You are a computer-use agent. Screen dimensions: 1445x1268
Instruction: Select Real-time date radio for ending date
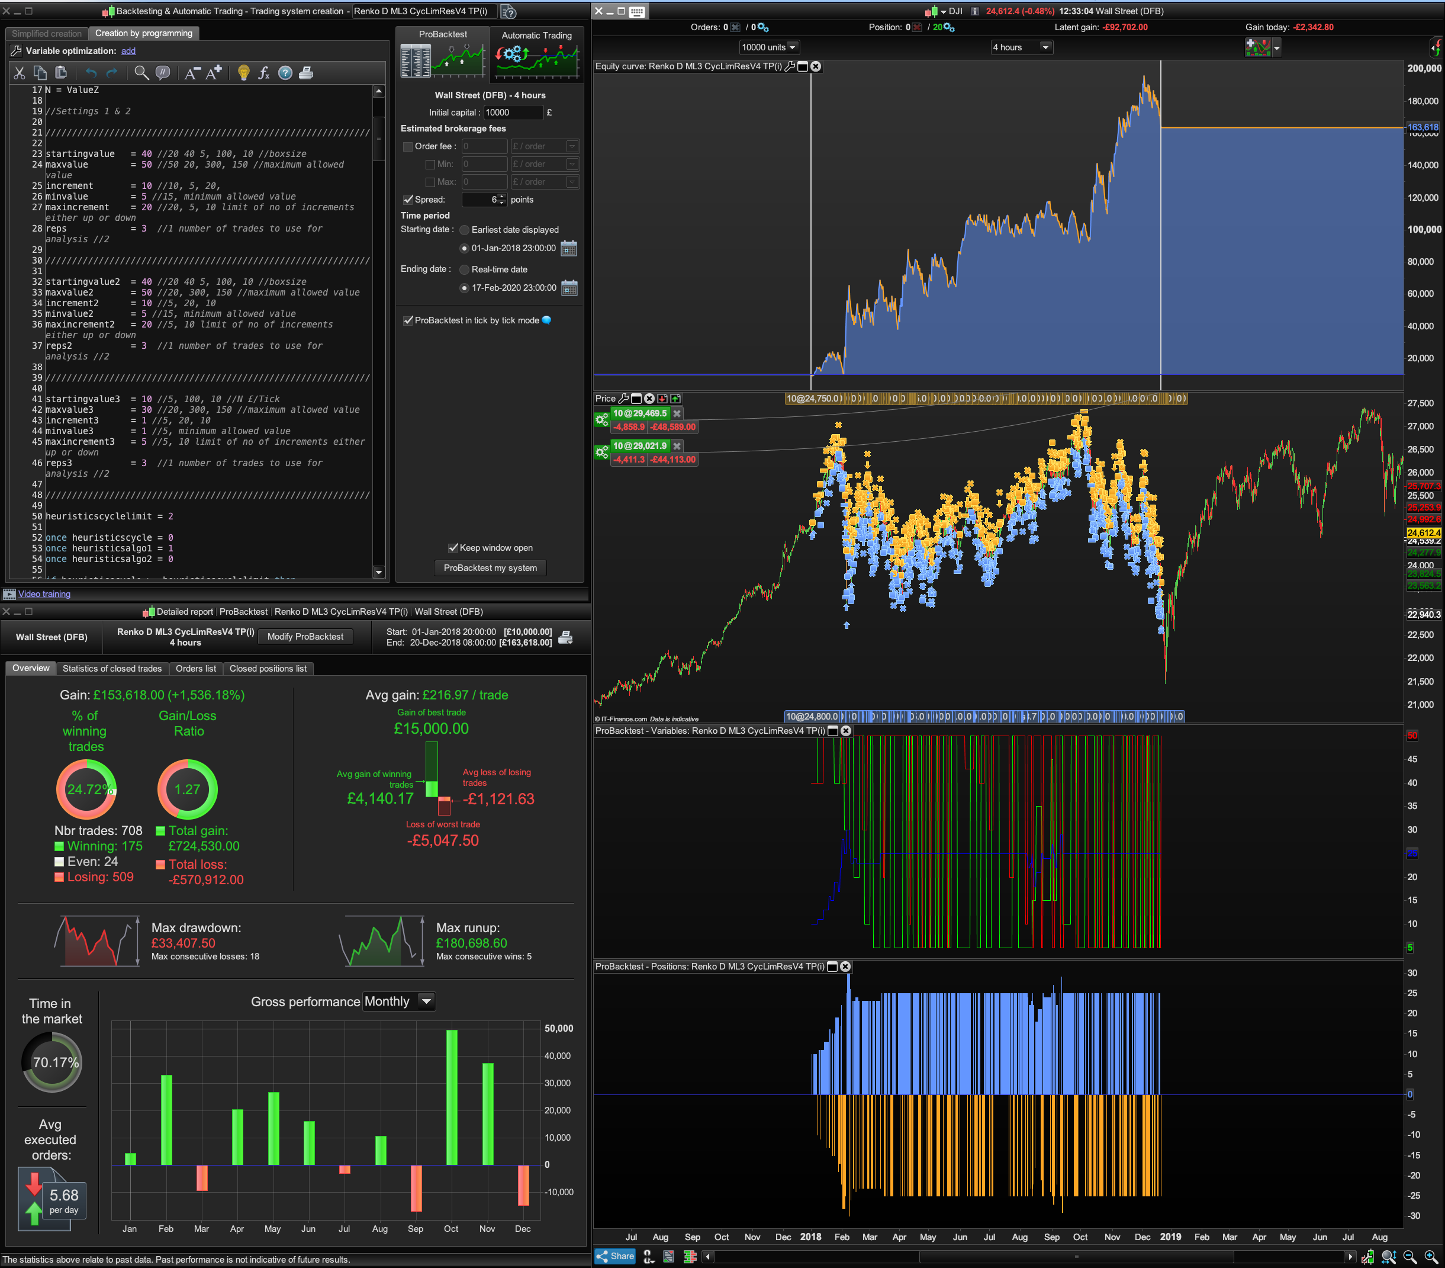pos(465,269)
